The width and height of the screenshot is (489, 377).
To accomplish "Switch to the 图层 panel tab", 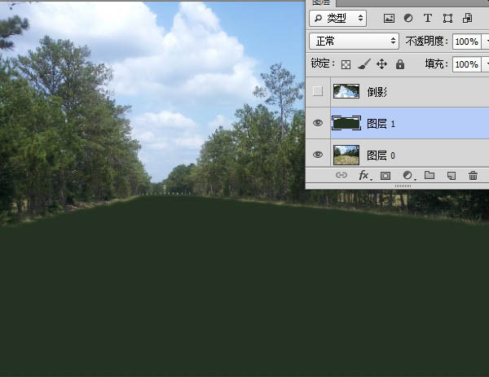I will pos(321,2).
